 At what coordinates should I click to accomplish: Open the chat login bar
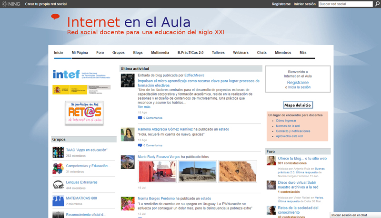point(355,215)
